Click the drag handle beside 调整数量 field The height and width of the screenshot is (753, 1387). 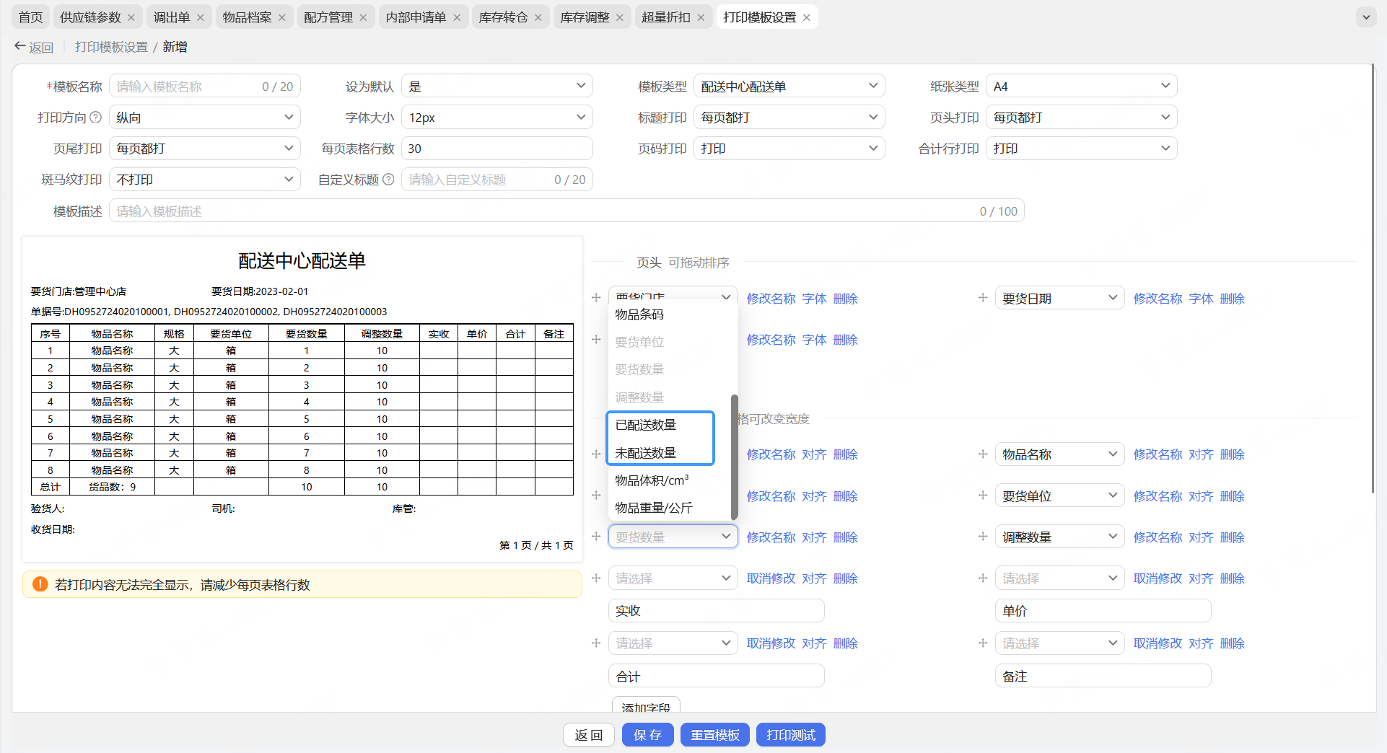click(x=983, y=537)
